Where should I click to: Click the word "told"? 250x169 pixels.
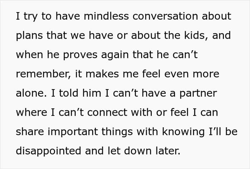click(69, 93)
